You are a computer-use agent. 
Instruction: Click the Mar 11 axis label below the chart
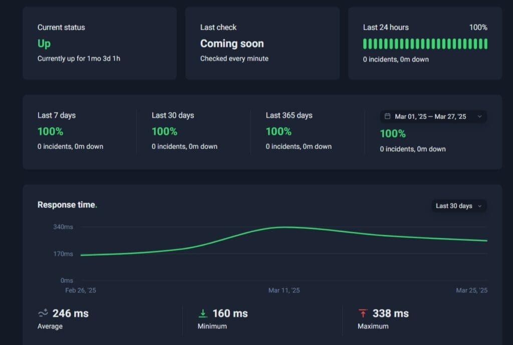click(284, 290)
